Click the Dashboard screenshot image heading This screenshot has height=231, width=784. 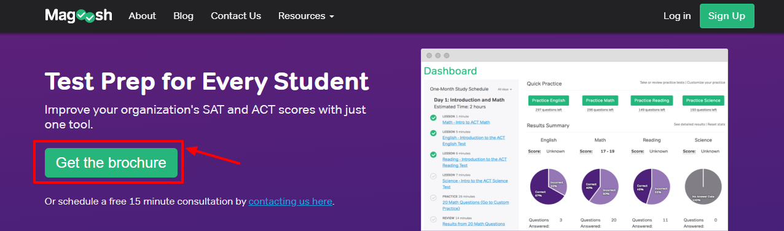pyautogui.click(x=450, y=71)
